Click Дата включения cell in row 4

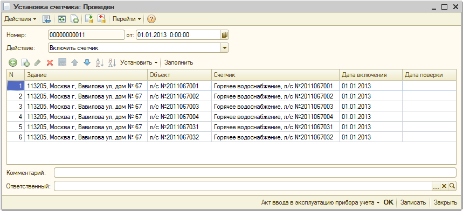pyautogui.click(x=371, y=117)
